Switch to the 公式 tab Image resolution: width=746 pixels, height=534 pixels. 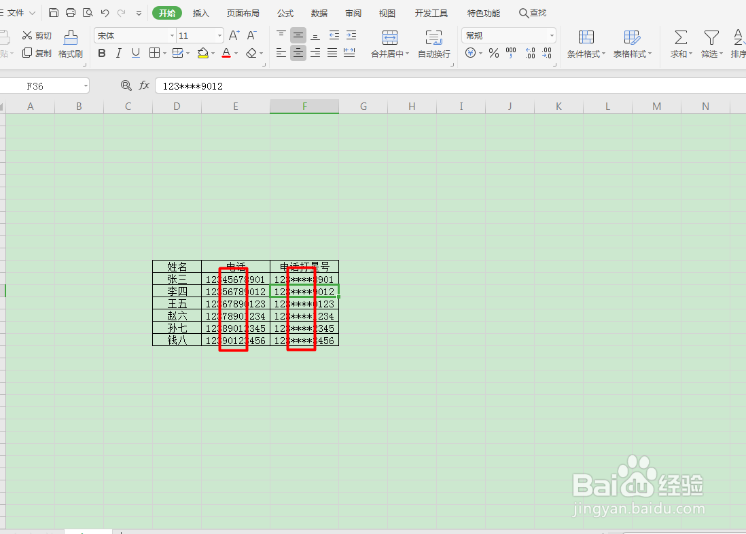[x=285, y=14]
